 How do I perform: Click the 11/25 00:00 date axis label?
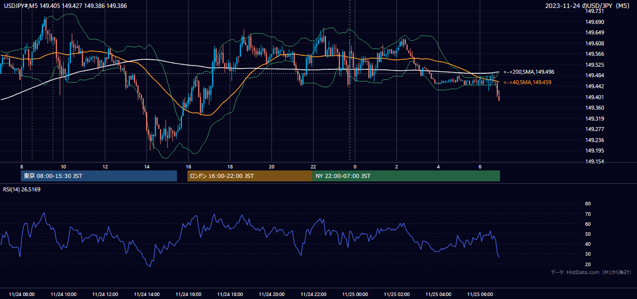pos(355,294)
